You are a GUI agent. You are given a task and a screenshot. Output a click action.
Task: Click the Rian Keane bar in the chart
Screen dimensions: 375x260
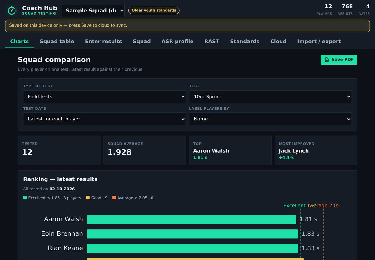(x=192, y=248)
